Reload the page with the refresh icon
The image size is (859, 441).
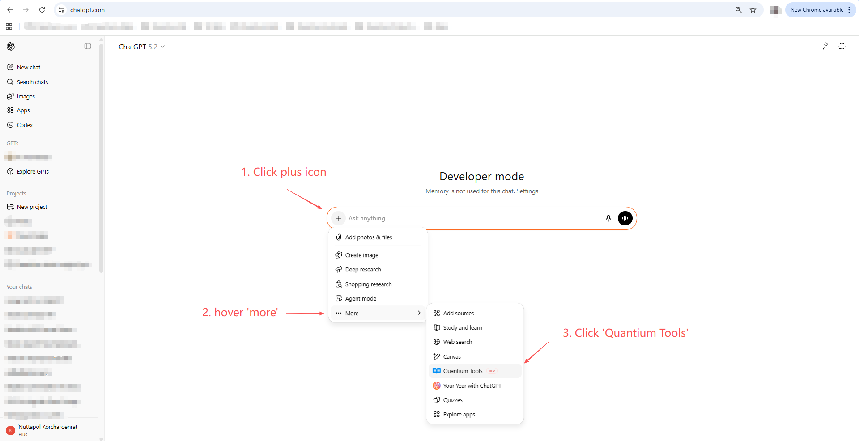[42, 10]
